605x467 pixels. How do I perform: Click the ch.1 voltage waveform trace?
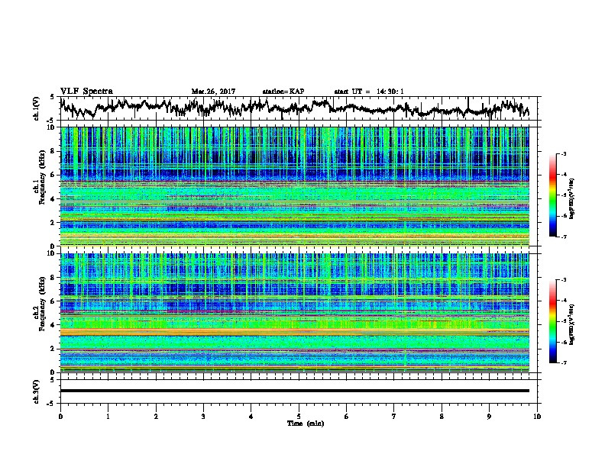[x=295, y=108]
